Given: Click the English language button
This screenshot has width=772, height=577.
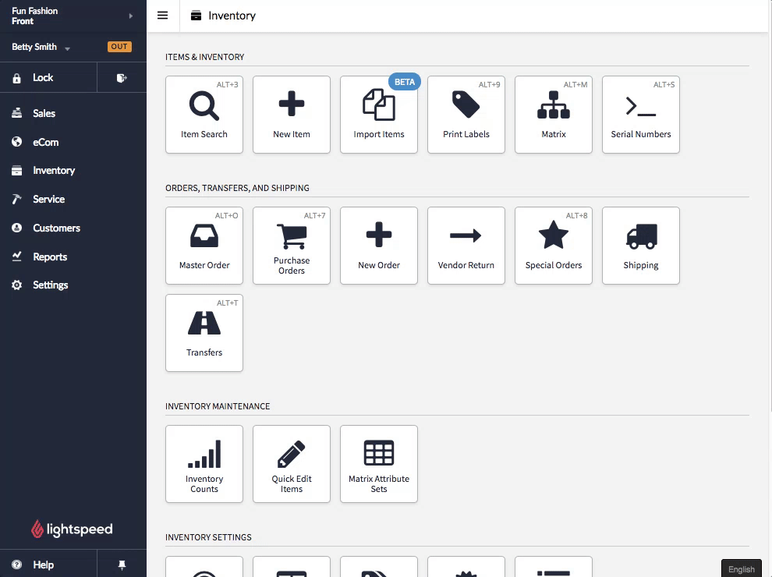Looking at the screenshot, I should coord(741,569).
